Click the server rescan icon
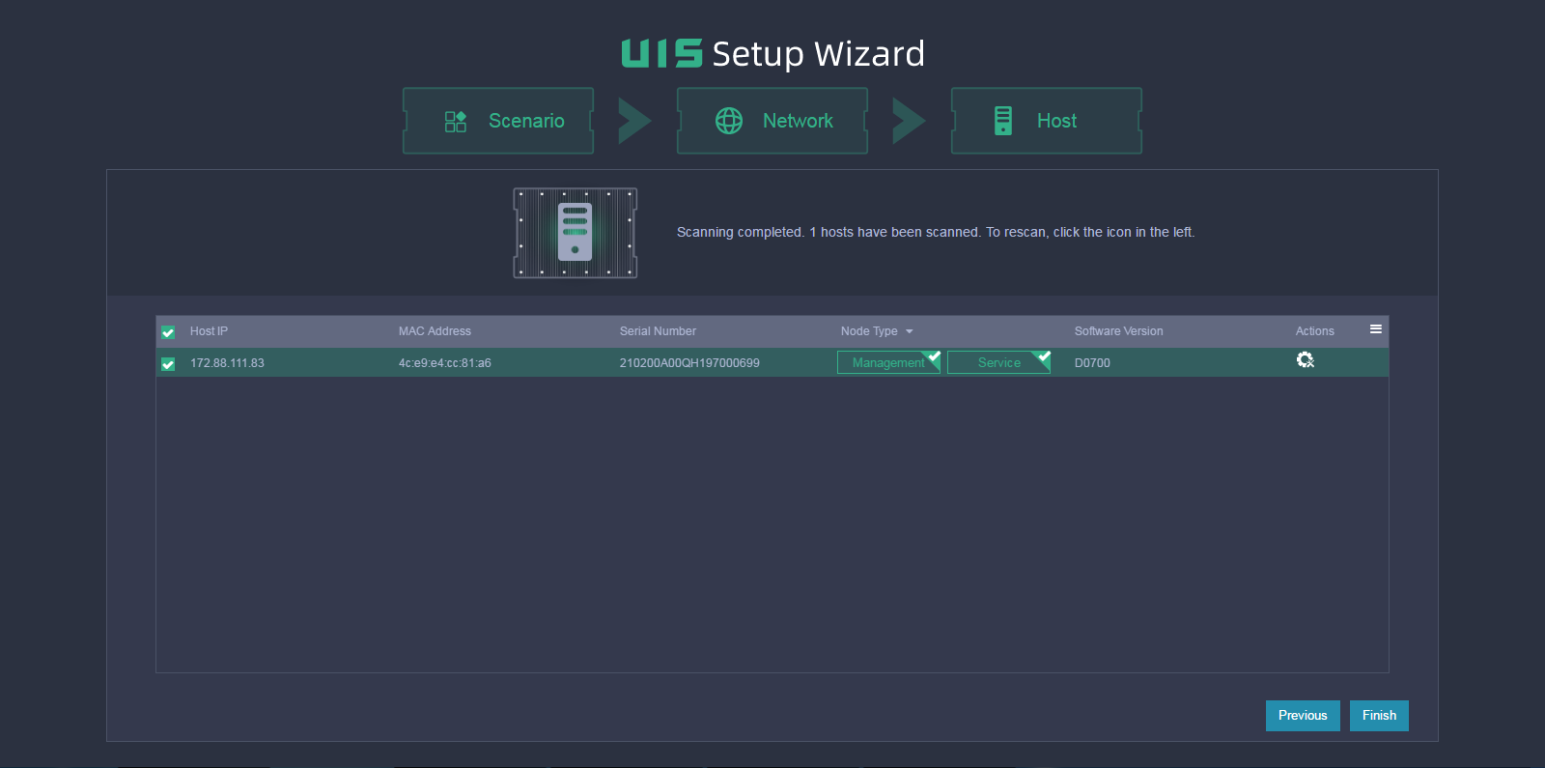This screenshot has height=768, width=1545. (x=576, y=233)
